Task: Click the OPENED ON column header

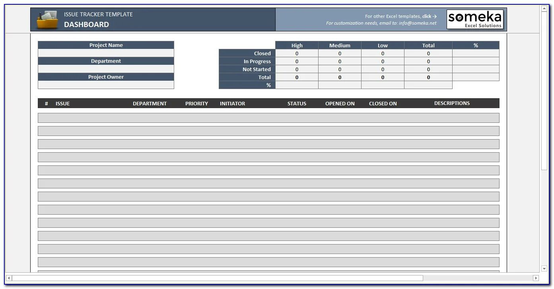Action: point(340,103)
